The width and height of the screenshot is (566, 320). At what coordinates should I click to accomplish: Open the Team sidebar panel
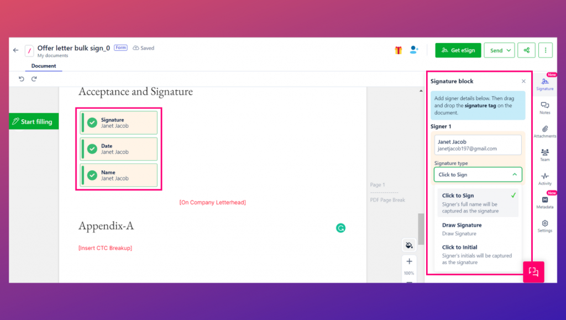pos(544,155)
